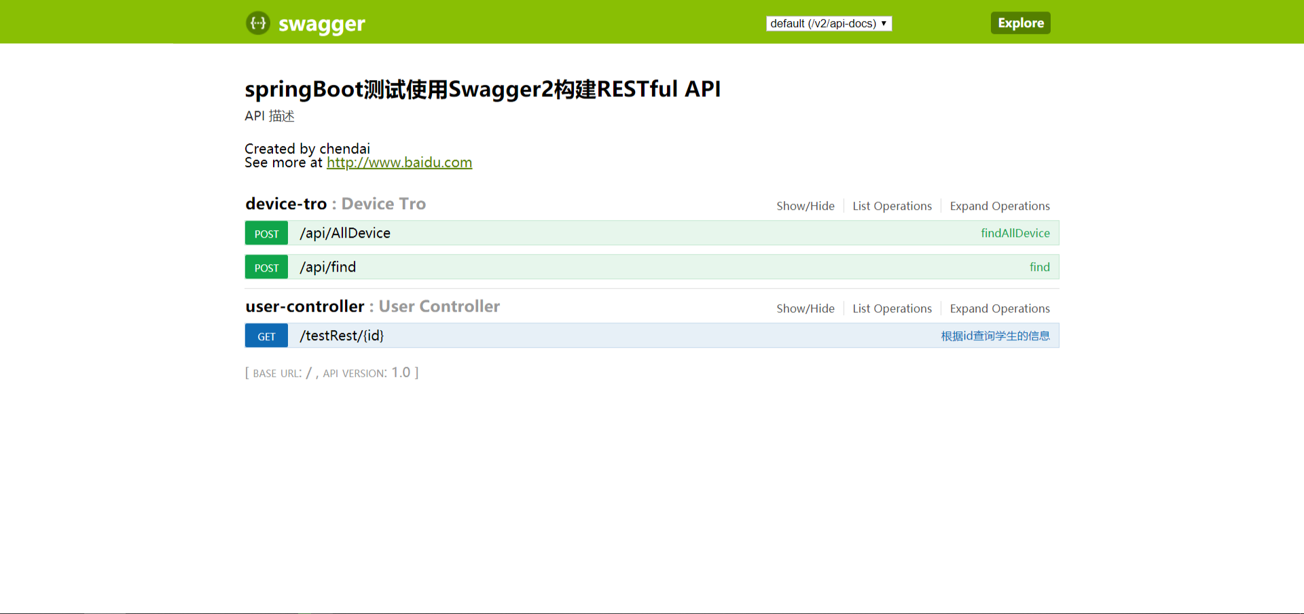1304x614 pixels.
Task: Click the 根据id查询学生的信息 summary
Action: pyautogui.click(x=995, y=336)
